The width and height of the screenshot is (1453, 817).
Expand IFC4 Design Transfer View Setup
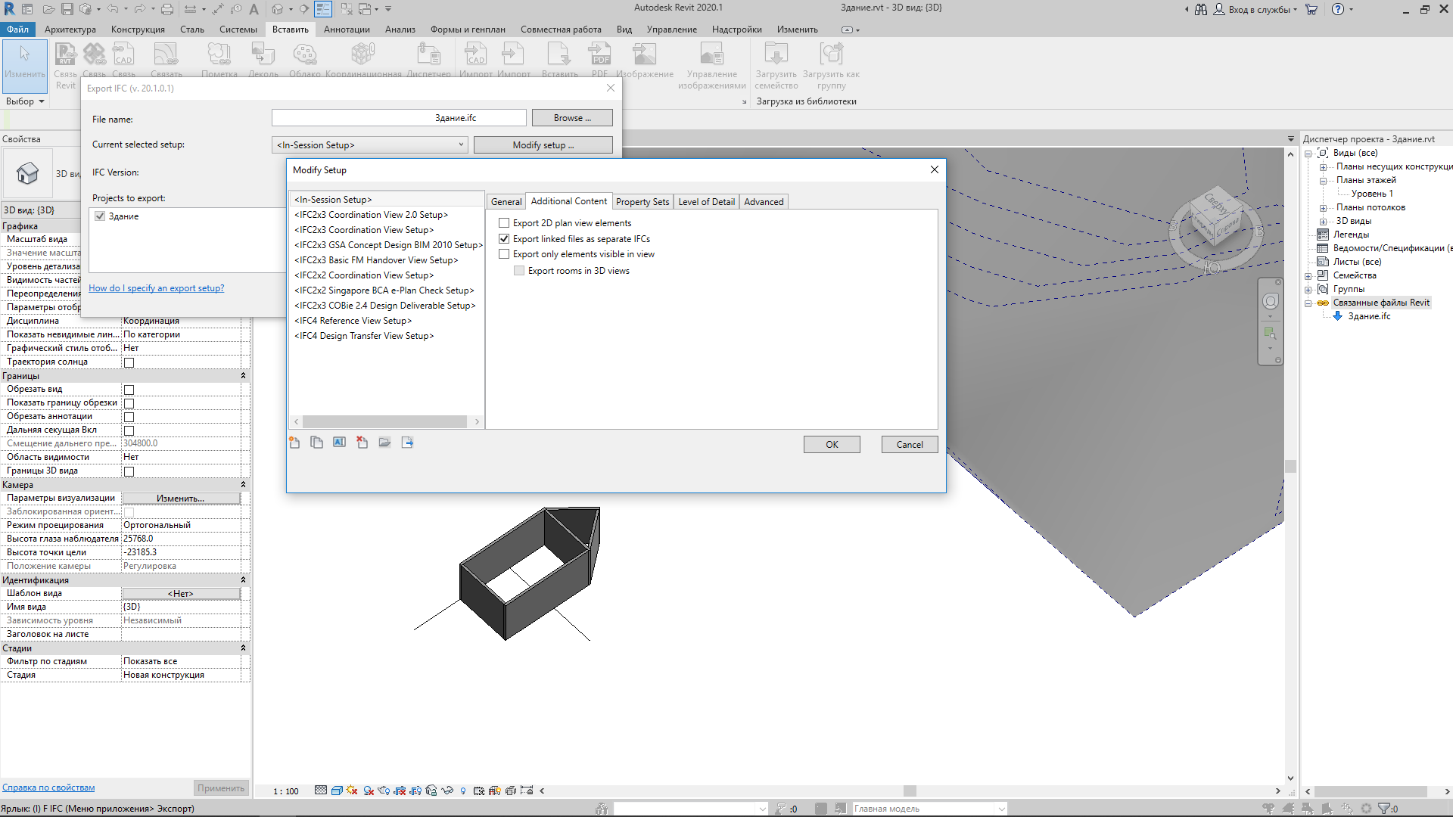pos(364,334)
